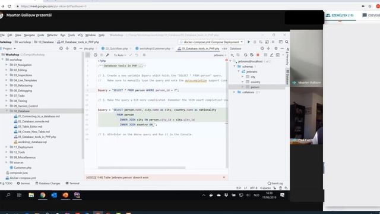The width and height of the screenshot is (380, 214).
Task: Click Collapse All icon in Project panel
Action: click(x=67, y=49)
